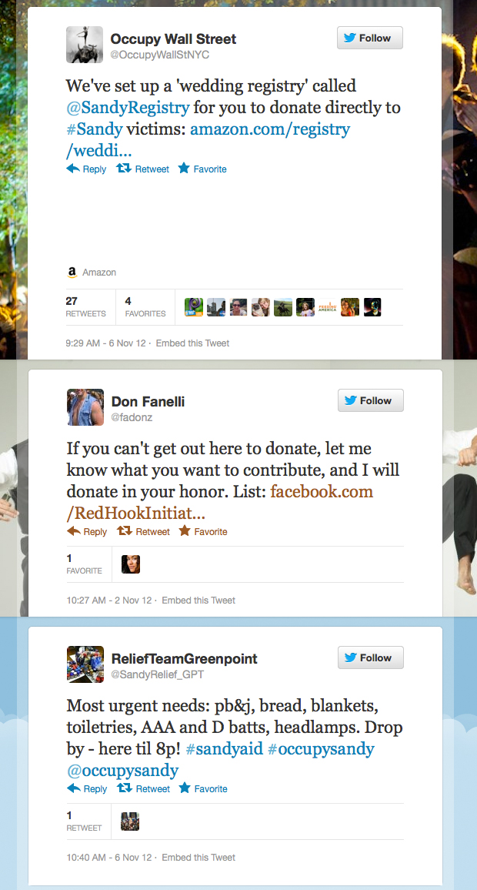This screenshot has width=477, height=890.
Task: Reply to the Occupy Wall Street tweet
Action: point(86,169)
